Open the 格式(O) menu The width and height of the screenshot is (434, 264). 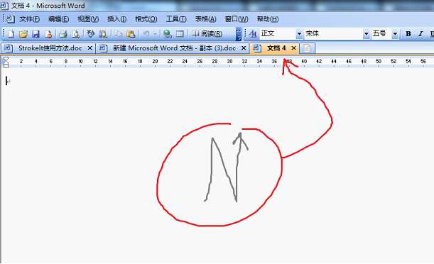pos(146,19)
